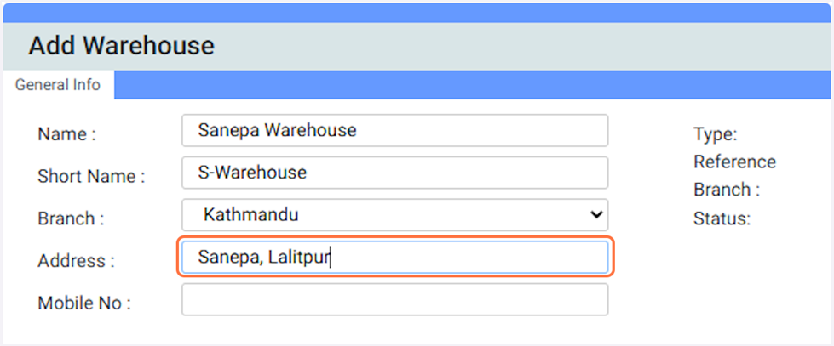Click the "Short Name :" label
Viewport: 834px width, 346px height.
pos(91,177)
